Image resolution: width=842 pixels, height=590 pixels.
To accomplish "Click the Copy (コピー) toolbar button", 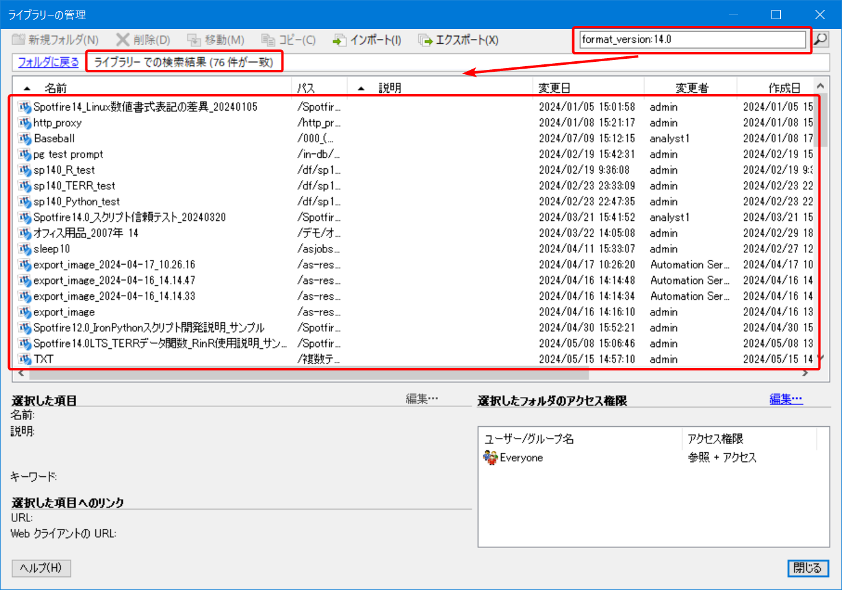I will [288, 40].
